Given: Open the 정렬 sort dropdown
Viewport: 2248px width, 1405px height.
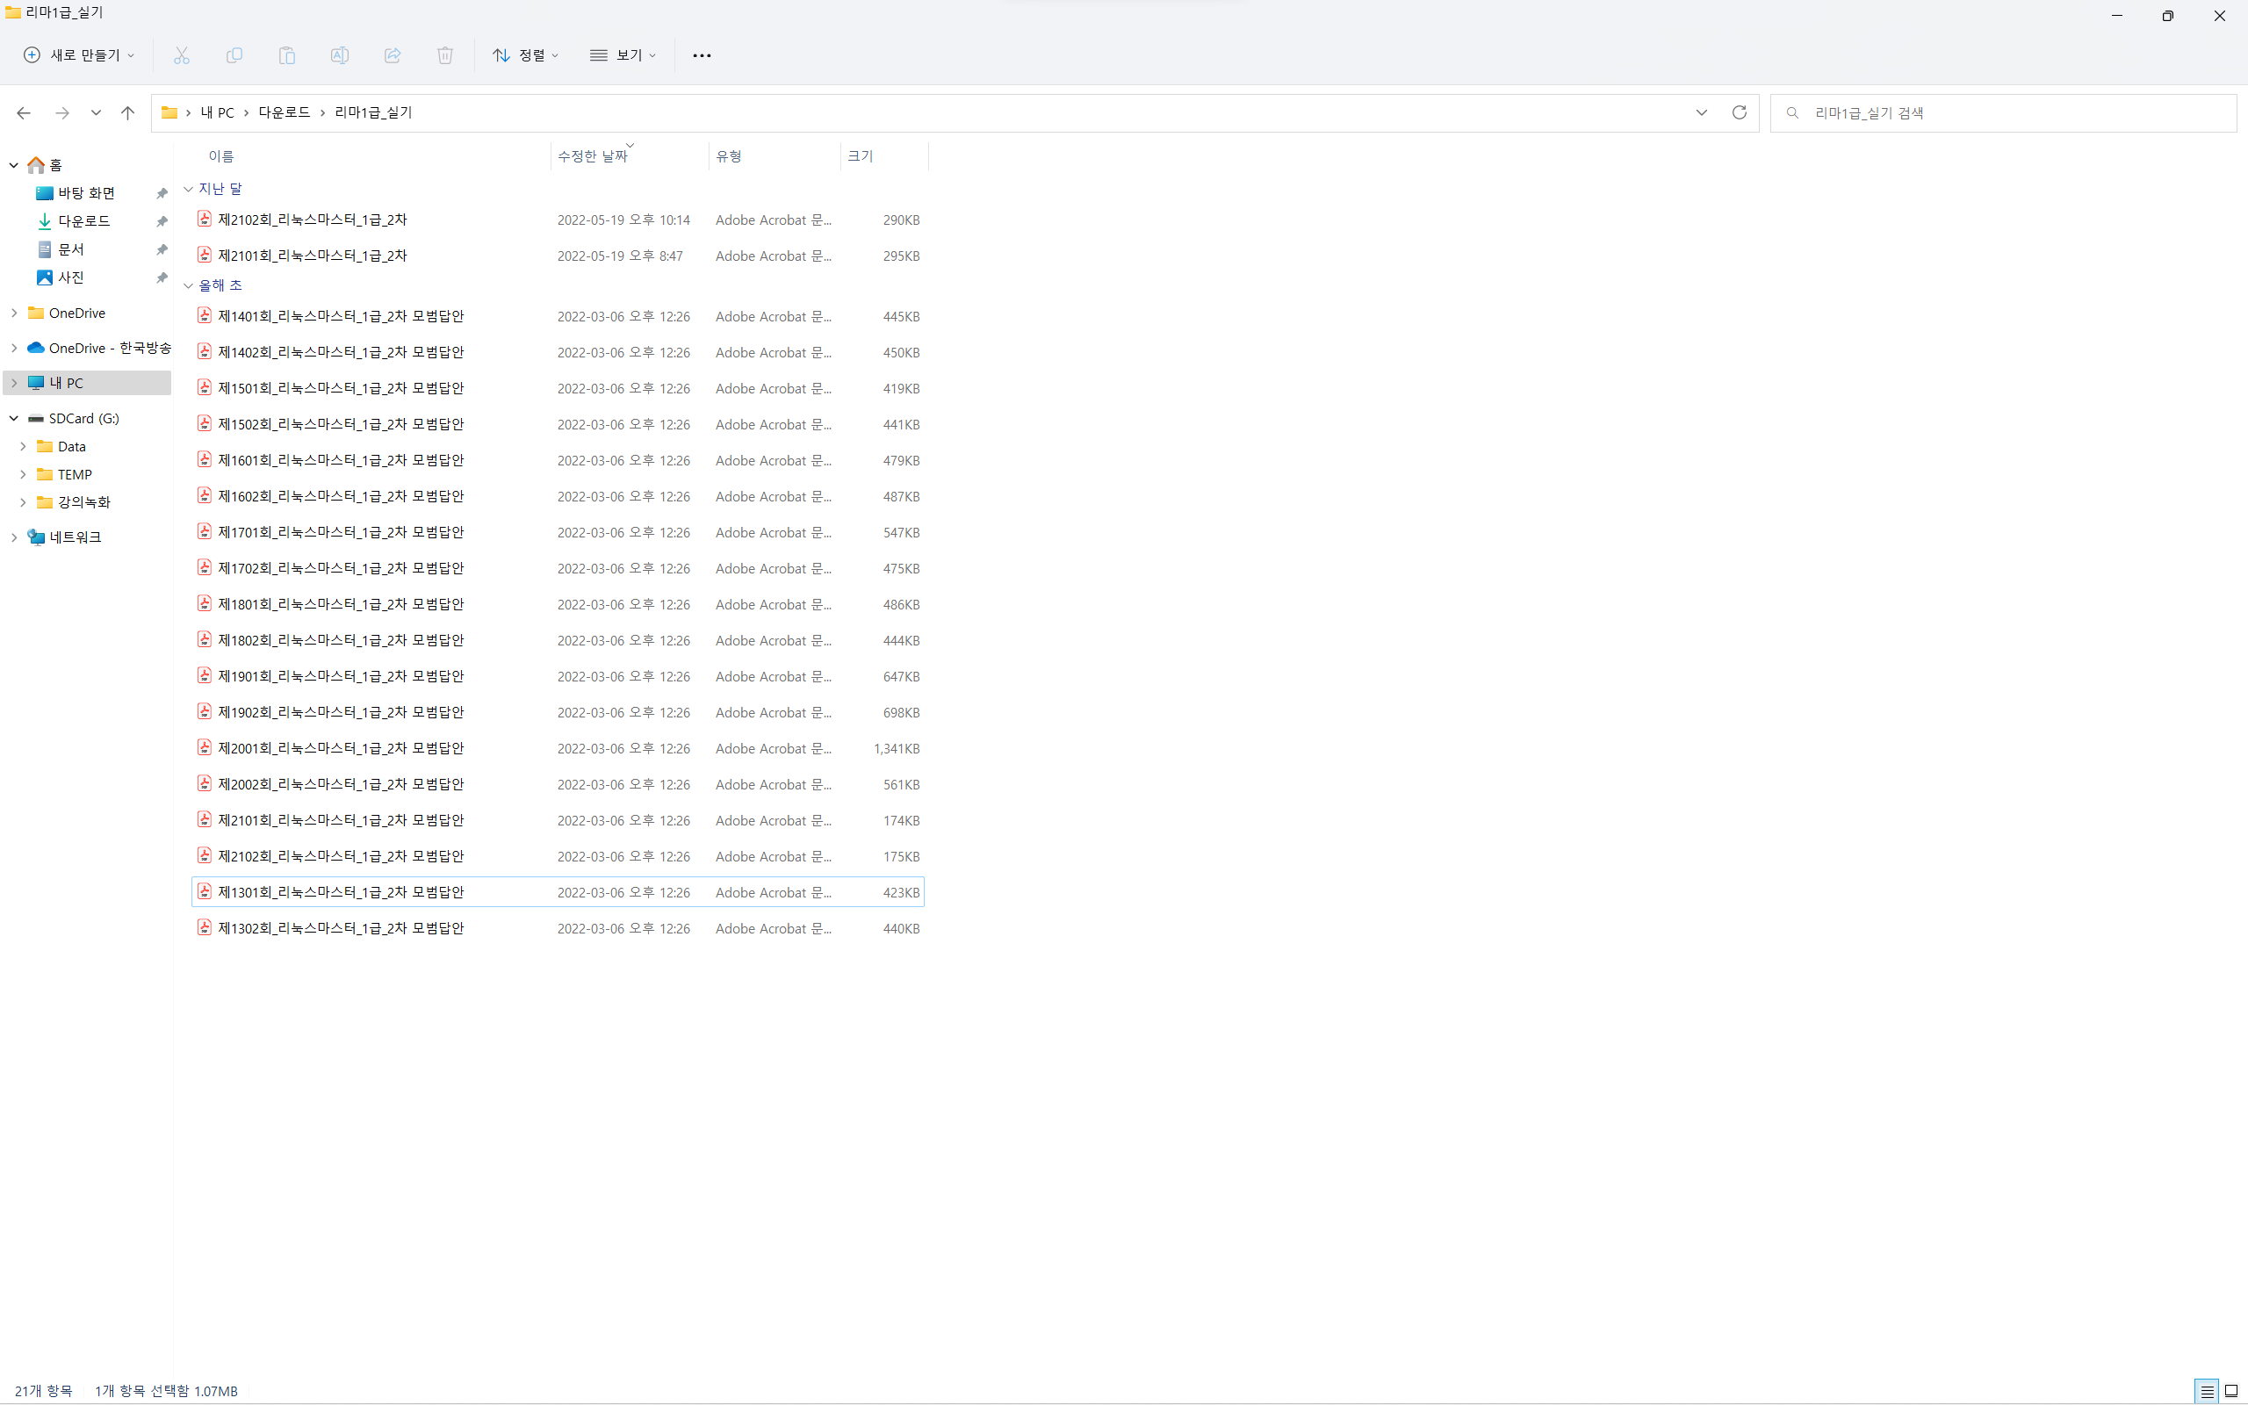Looking at the screenshot, I should click(x=525, y=55).
